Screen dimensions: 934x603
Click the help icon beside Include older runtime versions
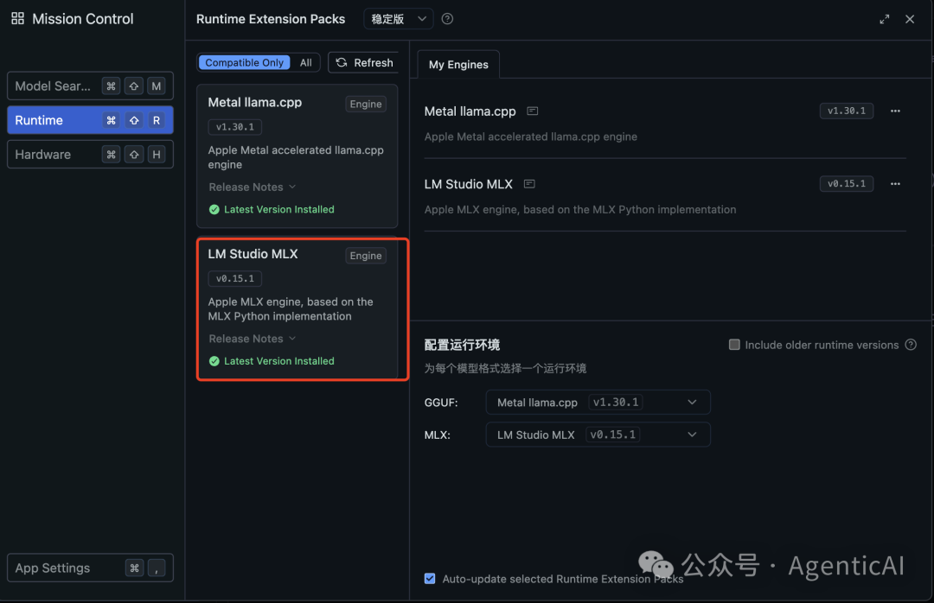click(911, 345)
